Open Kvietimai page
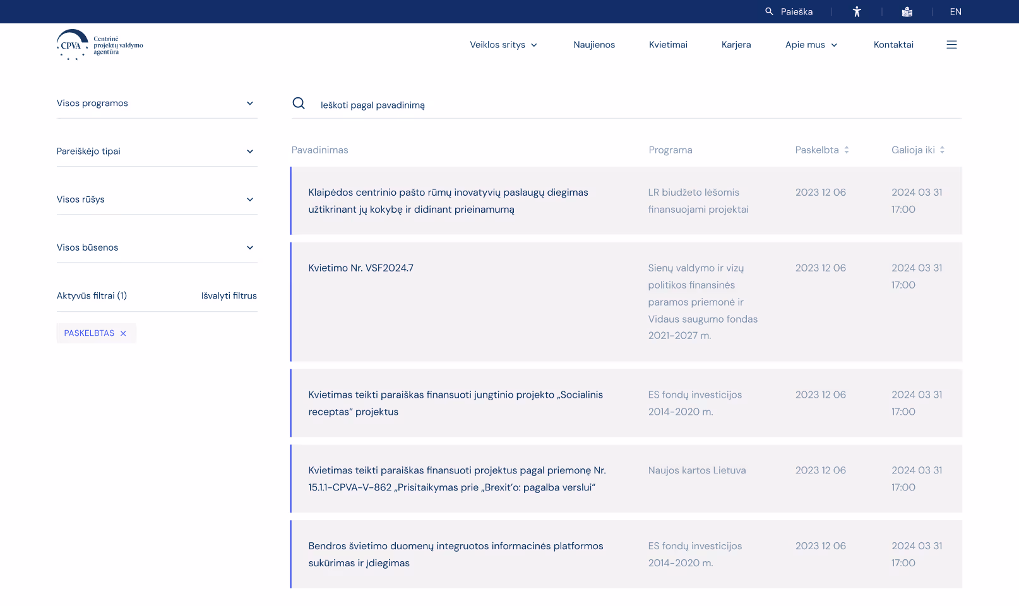Viewport: 1019px width, 606px height. tap(668, 45)
